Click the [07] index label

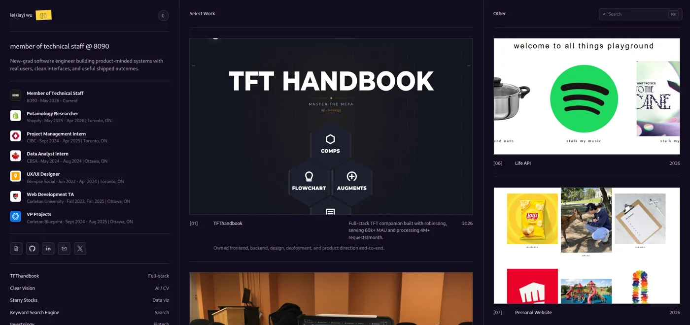click(x=498, y=313)
